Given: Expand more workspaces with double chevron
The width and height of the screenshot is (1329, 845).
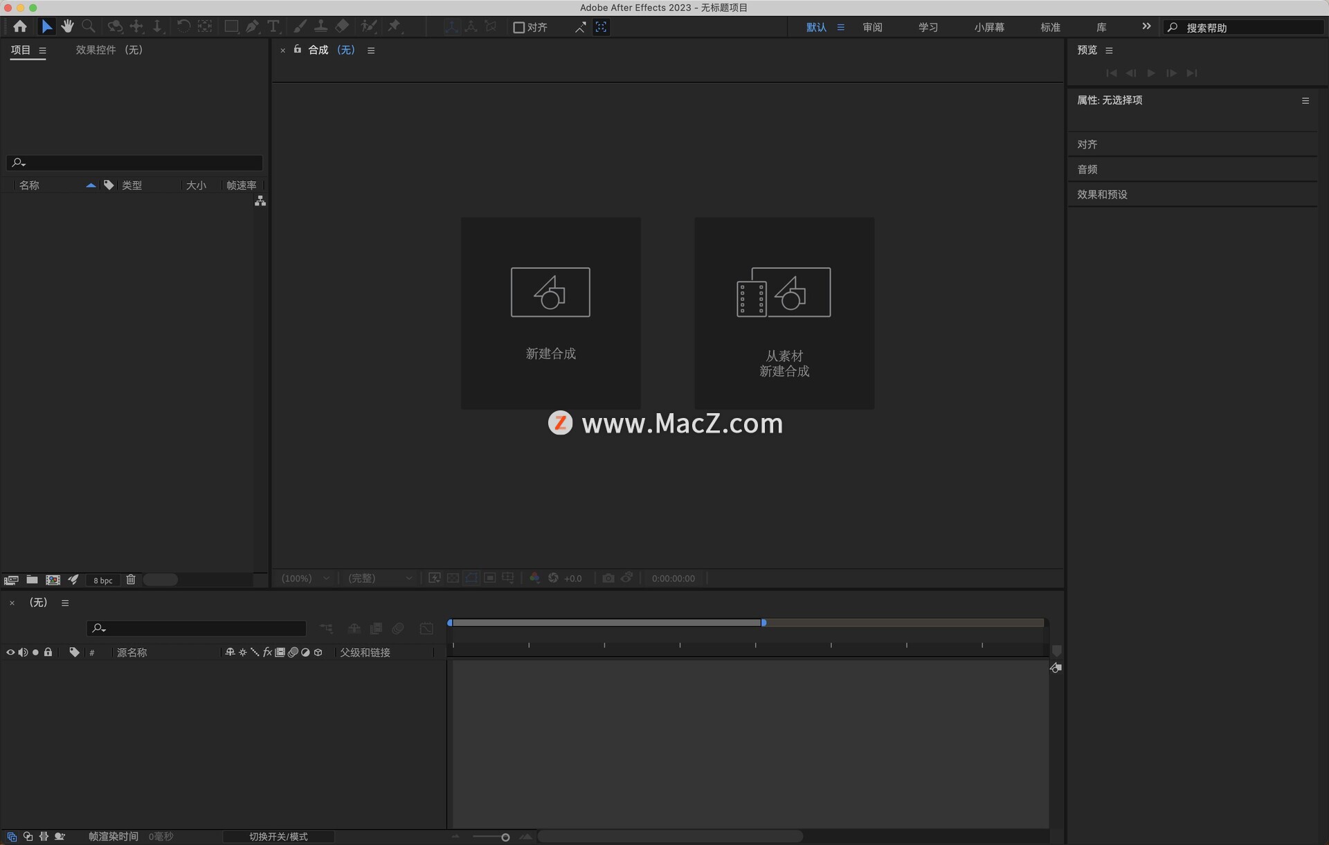Looking at the screenshot, I should (x=1146, y=26).
